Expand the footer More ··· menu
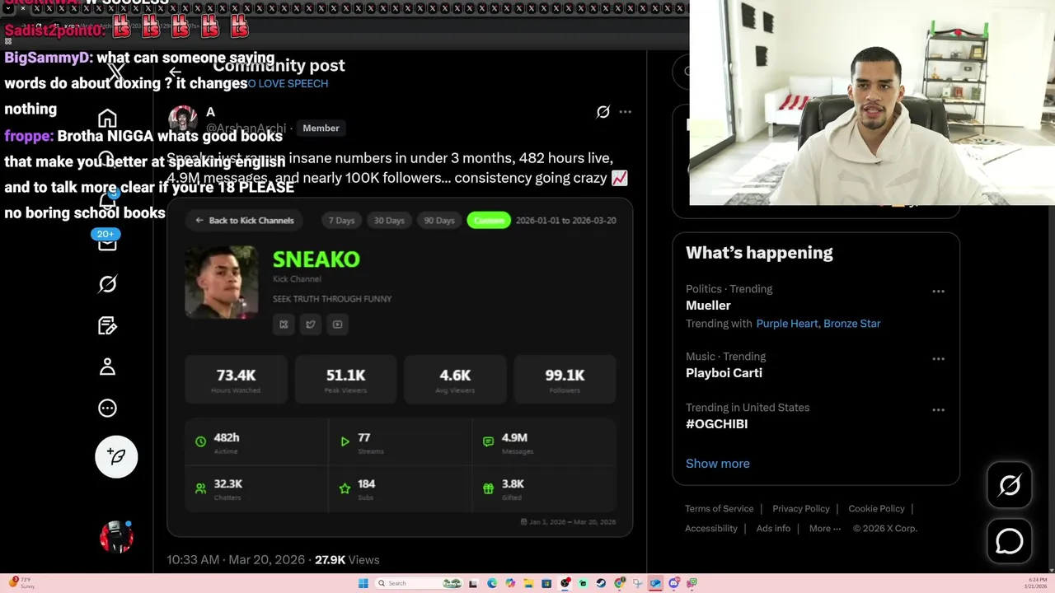 [x=825, y=529]
